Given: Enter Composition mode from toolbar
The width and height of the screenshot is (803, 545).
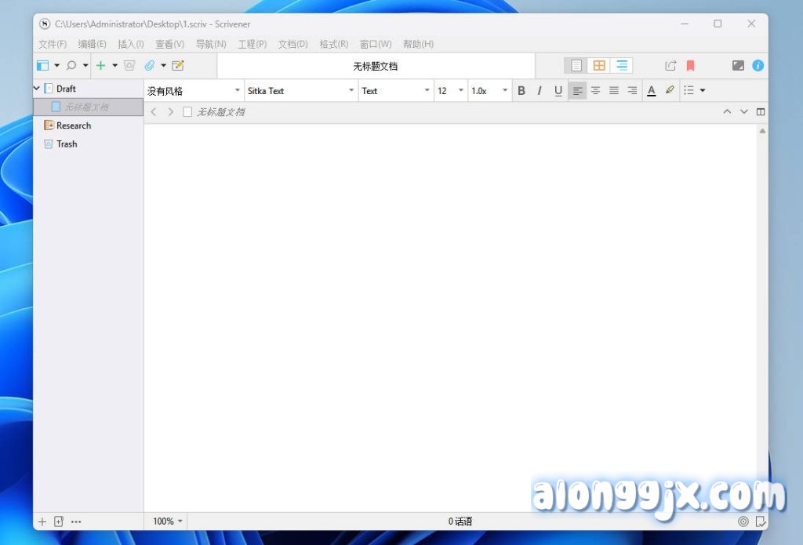Looking at the screenshot, I should tap(738, 66).
